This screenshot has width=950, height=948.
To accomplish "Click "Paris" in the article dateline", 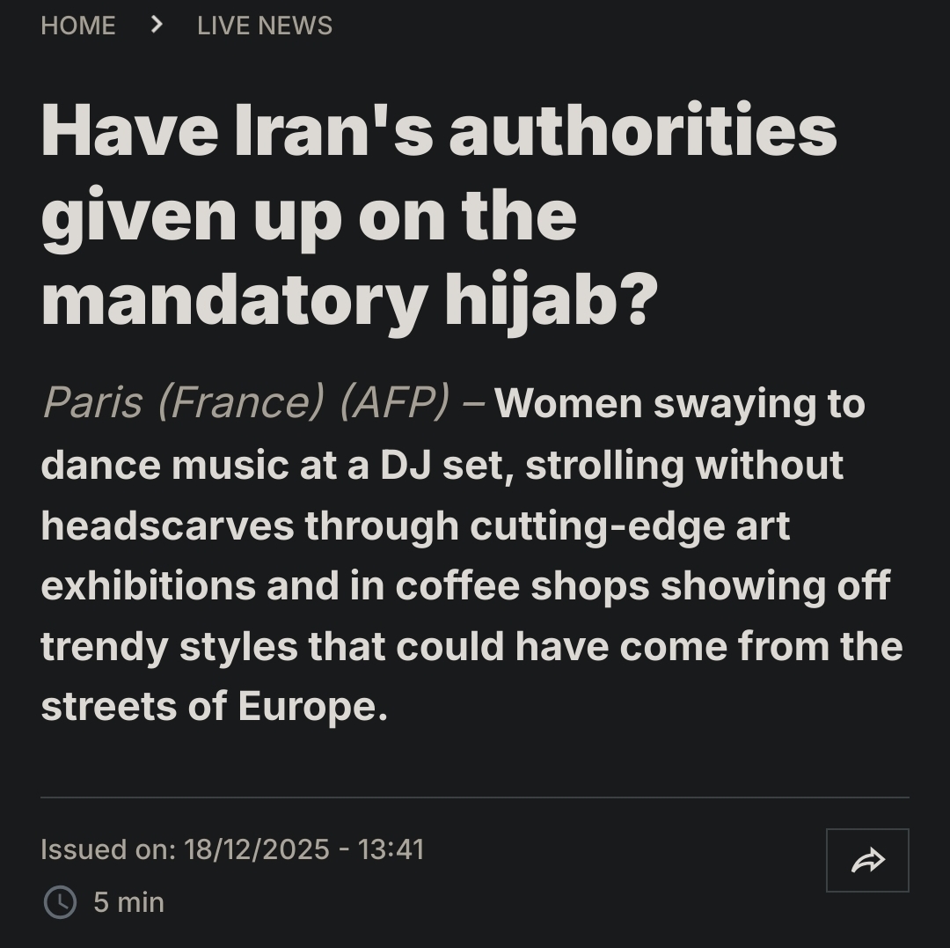I will (92, 403).
